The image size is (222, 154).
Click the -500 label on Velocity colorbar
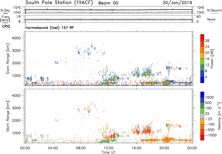pyautogui.click(x=210, y=130)
